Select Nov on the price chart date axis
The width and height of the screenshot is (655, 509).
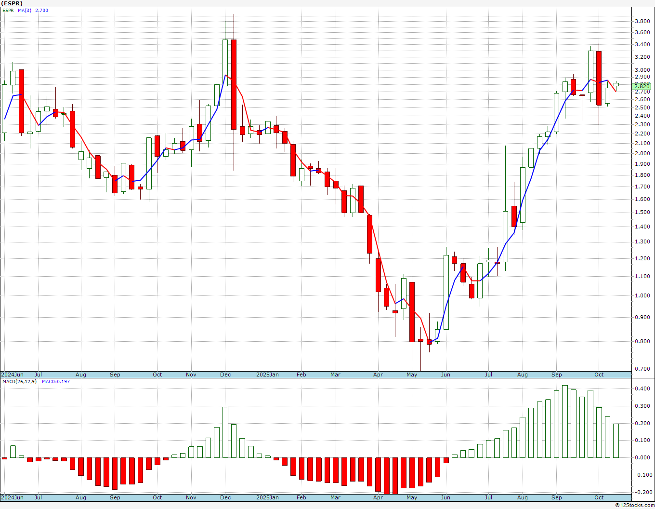coord(191,375)
